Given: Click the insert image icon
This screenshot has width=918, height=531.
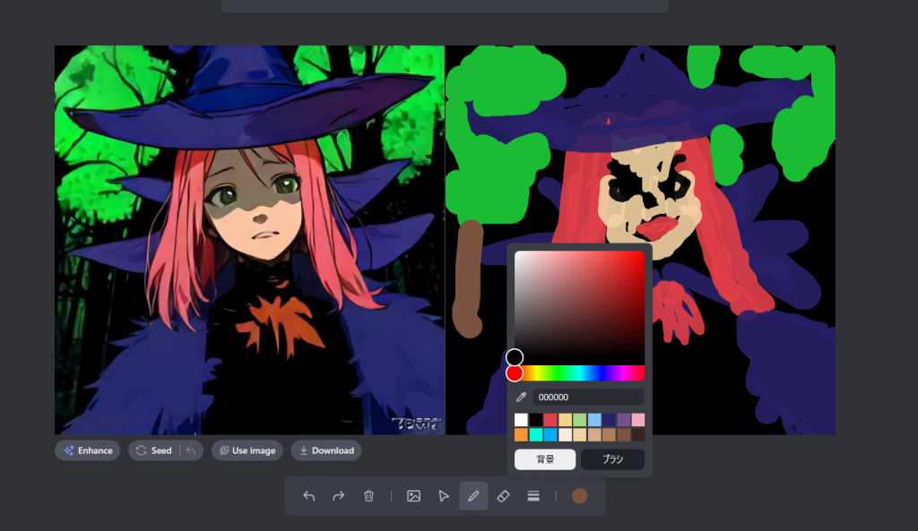Looking at the screenshot, I should pos(413,496).
